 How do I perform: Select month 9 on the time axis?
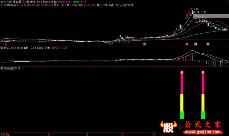(88, 135)
